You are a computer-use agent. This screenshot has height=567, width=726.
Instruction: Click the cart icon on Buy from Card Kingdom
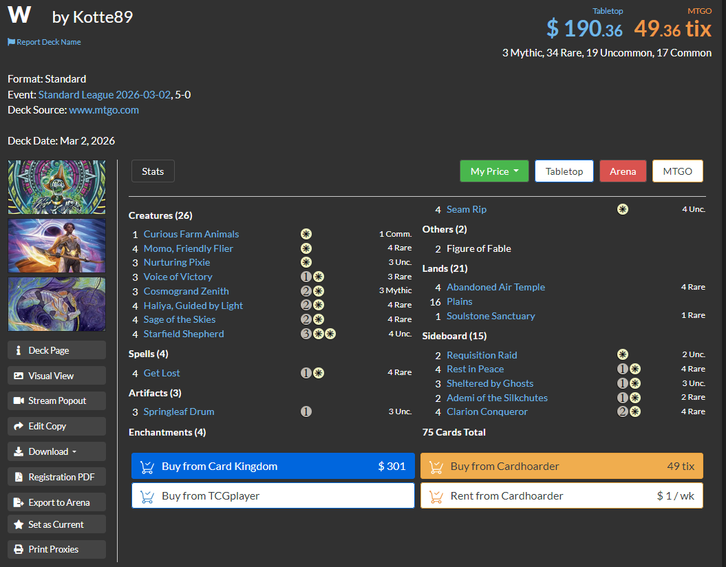147,467
